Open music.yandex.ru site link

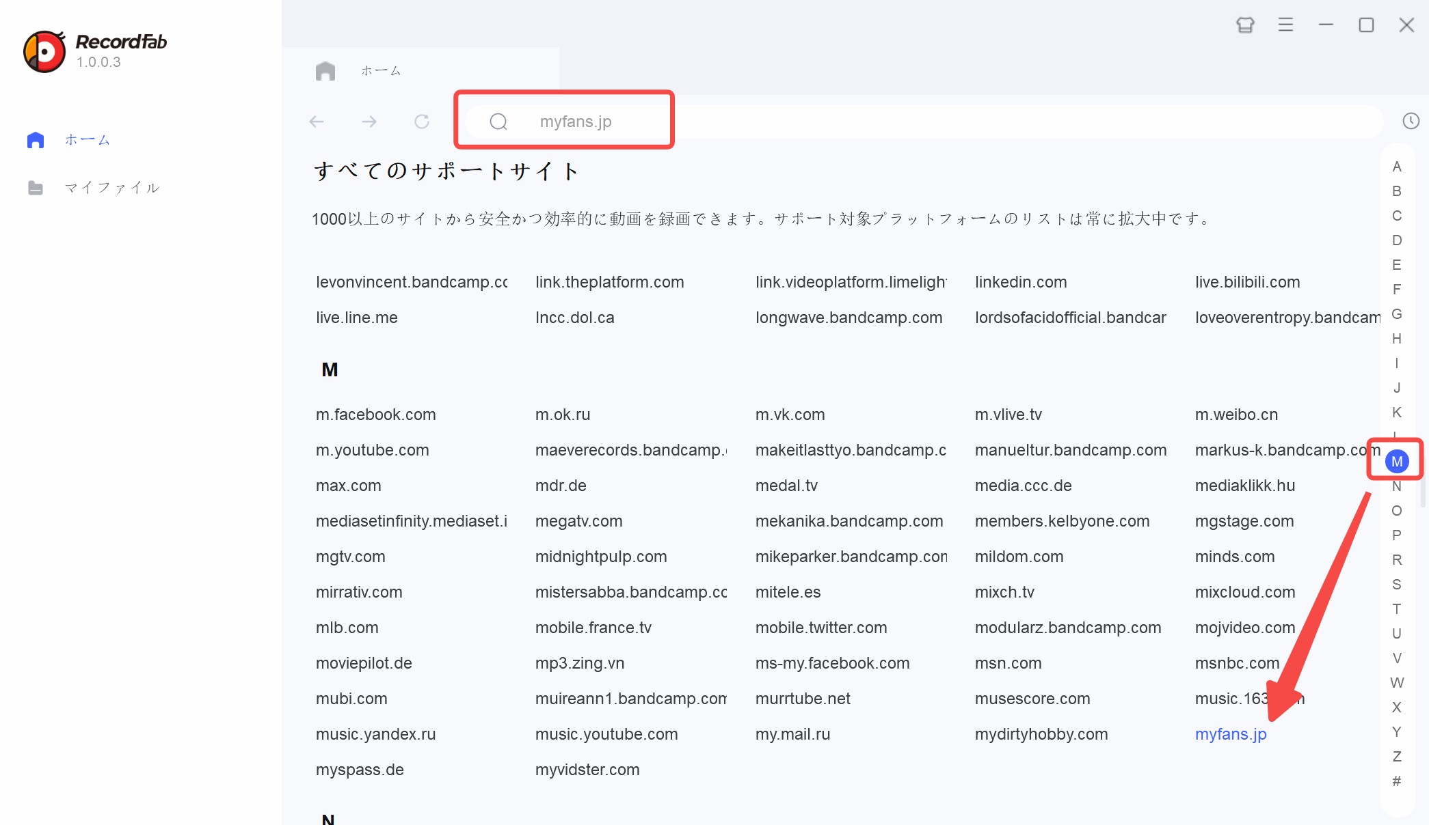click(x=376, y=734)
